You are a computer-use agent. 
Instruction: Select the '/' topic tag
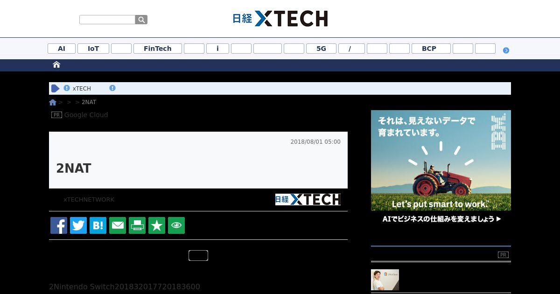[351, 49]
